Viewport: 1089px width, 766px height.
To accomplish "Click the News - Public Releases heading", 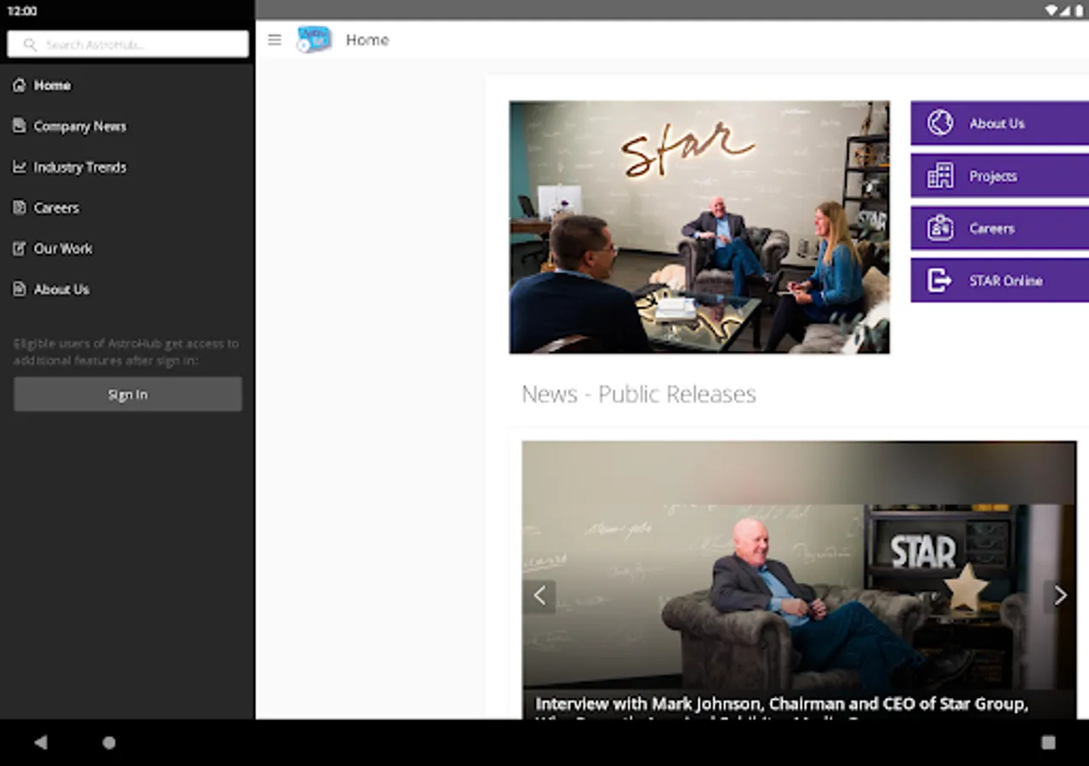I will [639, 394].
